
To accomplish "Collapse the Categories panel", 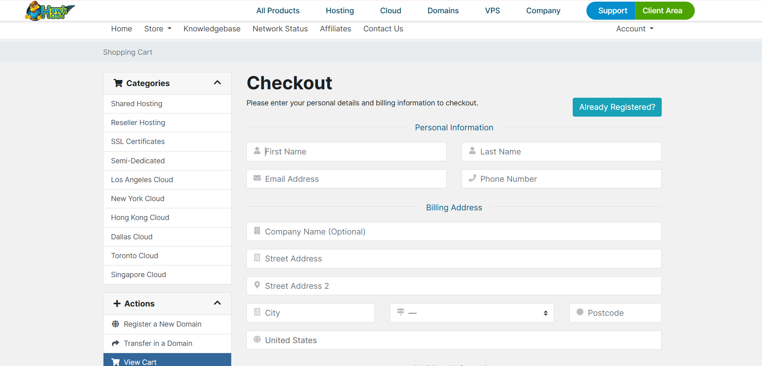I will pos(217,83).
